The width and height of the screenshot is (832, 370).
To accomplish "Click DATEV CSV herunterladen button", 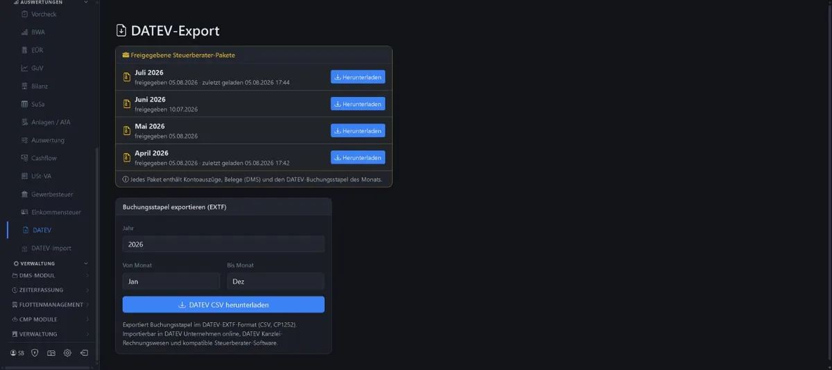I will (223, 304).
